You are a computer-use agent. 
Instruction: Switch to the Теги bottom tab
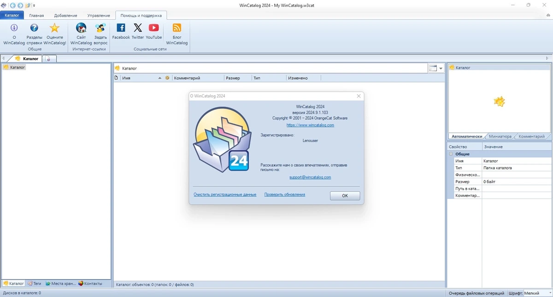point(34,284)
